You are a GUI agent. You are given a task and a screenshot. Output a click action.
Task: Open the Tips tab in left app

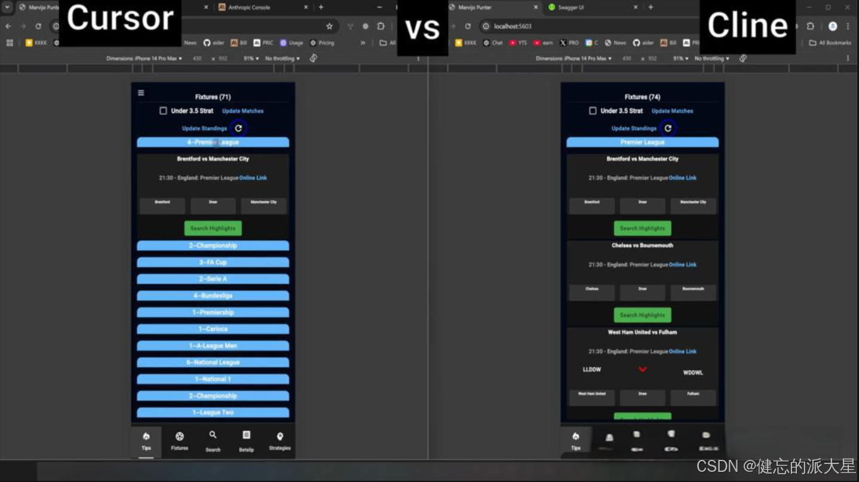[x=146, y=442]
